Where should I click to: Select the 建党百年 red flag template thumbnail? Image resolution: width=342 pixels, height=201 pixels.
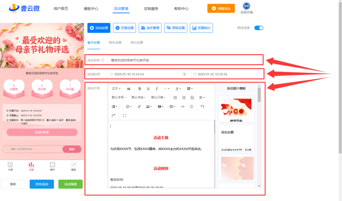click(236, 109)
